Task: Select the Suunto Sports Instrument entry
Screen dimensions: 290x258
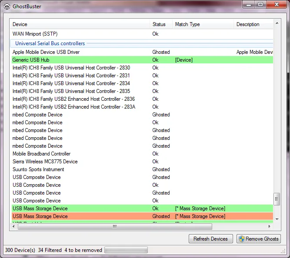Action: coord(38,169)
